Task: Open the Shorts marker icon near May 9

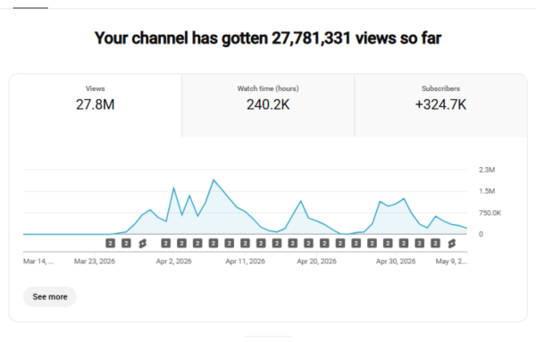Action: 451,243
